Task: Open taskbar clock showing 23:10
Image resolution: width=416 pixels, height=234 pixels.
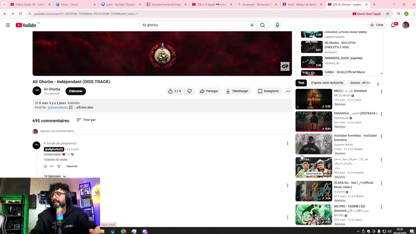Action: pos(400,231)
